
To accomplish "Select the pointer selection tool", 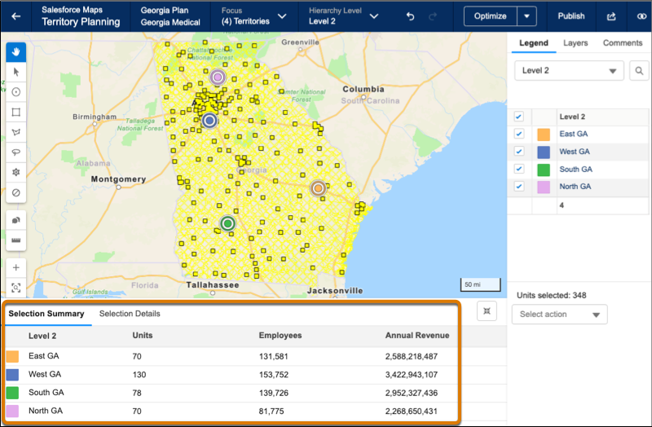I will (x=15, y=72).
